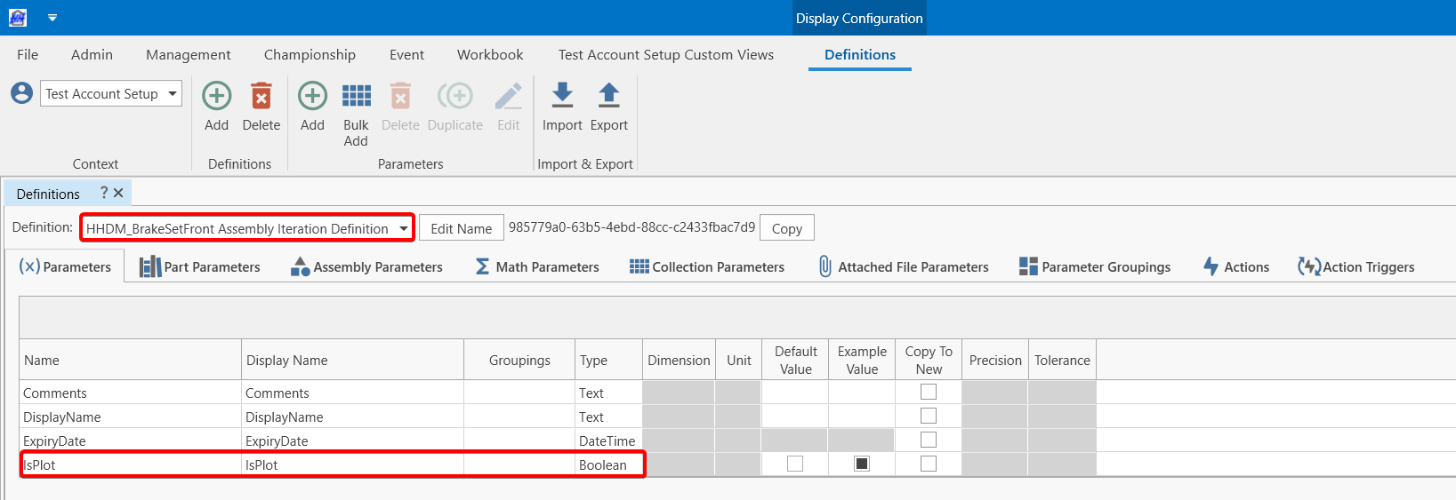Open the quick access toolbar dropdown arrow
Image resolution: width=1456 pixels, height=500 pixels.
point(52,18)
